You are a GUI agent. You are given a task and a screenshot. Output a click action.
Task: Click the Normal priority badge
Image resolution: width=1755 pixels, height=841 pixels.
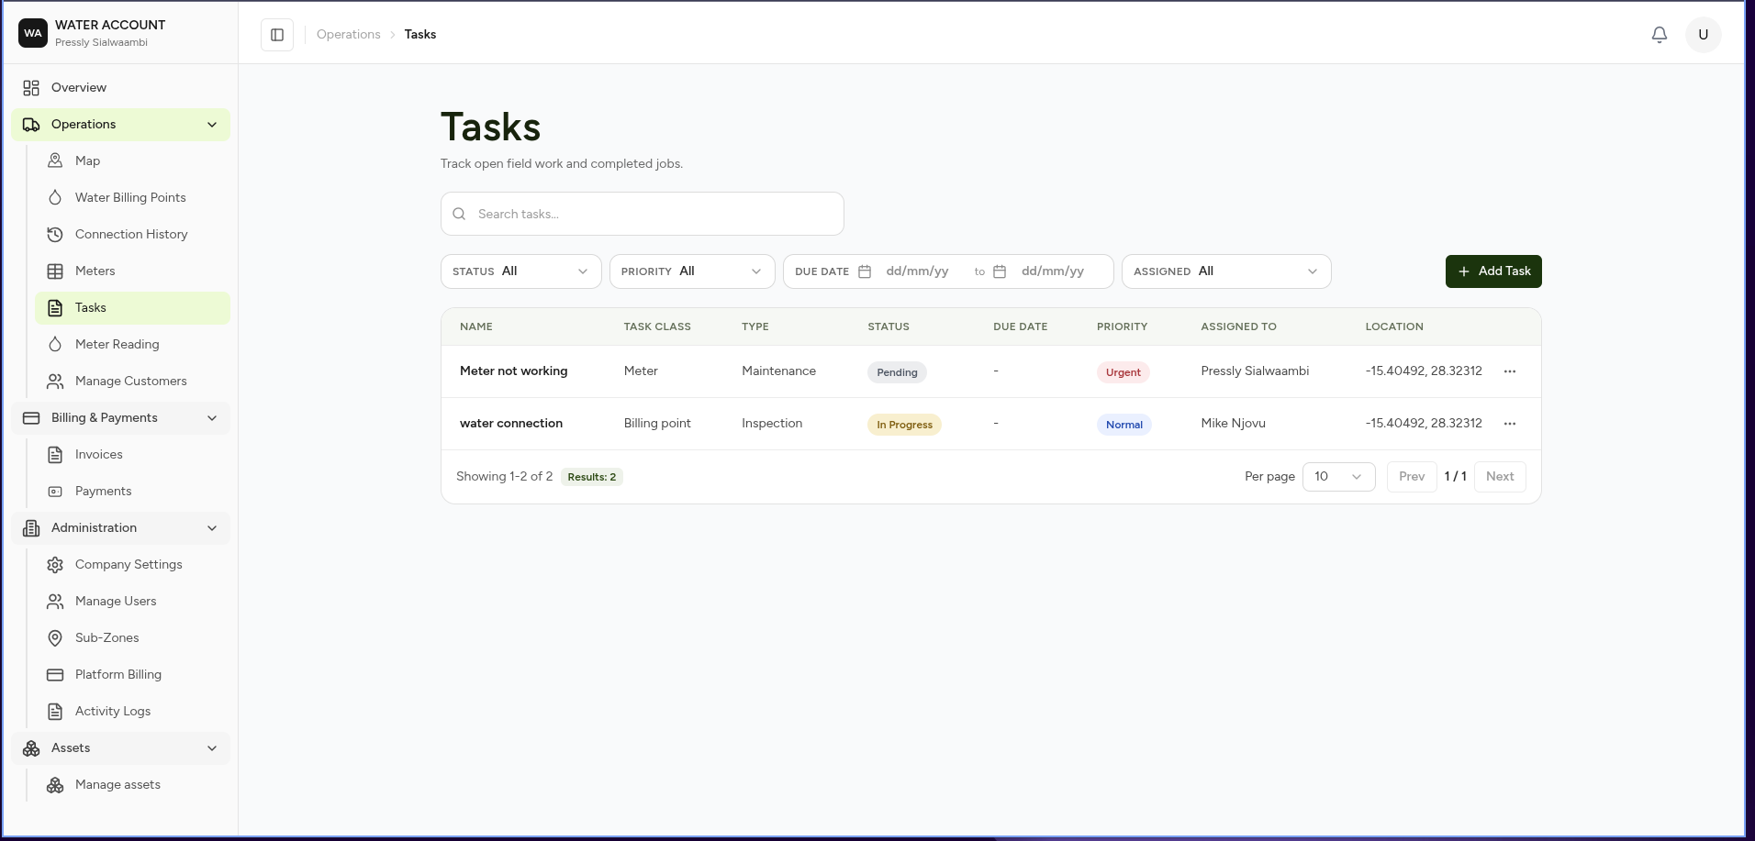tap(1124, 425)
